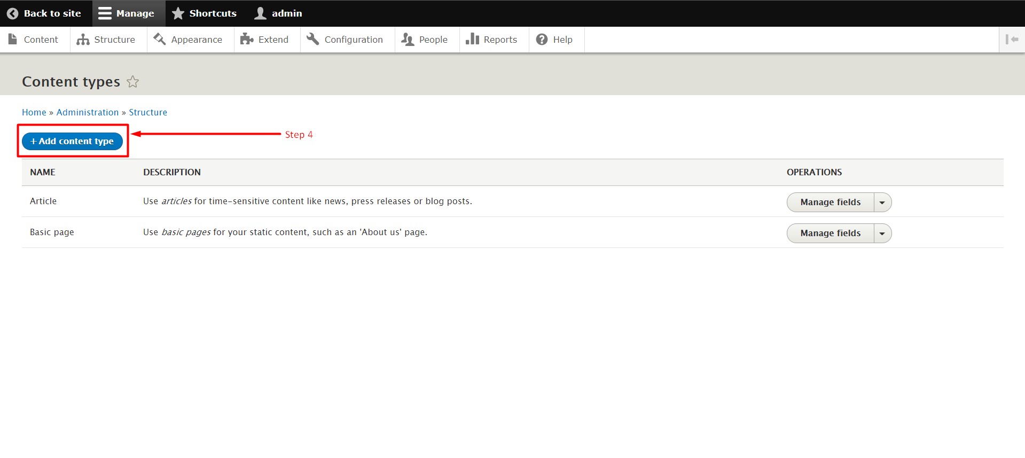The image size is (1025, 458).
Task: Click the Content page icon
Action: (13, 39)
